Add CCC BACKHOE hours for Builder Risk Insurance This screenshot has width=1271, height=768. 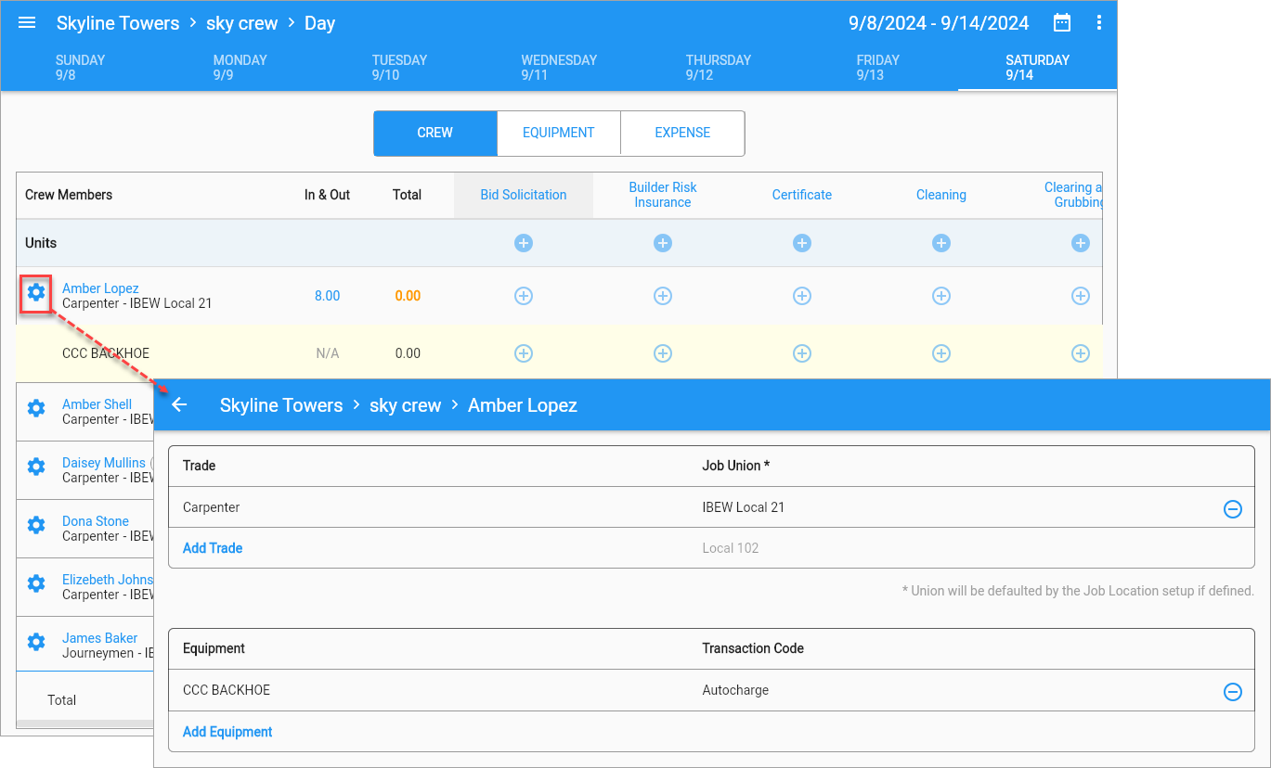663,353
